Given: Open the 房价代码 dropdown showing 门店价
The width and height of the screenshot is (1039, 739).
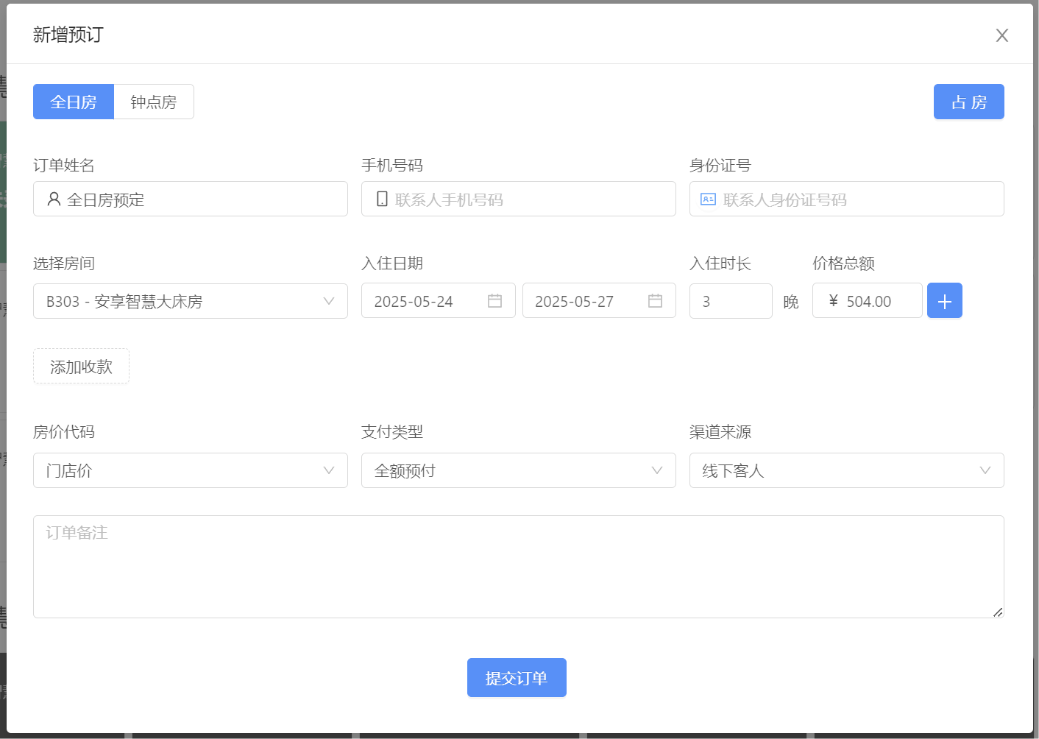Looking at the screenshot, I should (191, 470).
